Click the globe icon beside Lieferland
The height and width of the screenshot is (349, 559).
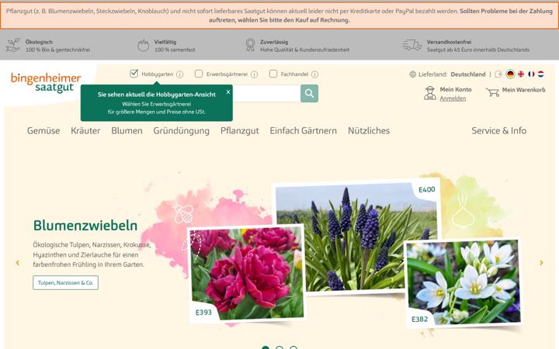tap(413, 74)
